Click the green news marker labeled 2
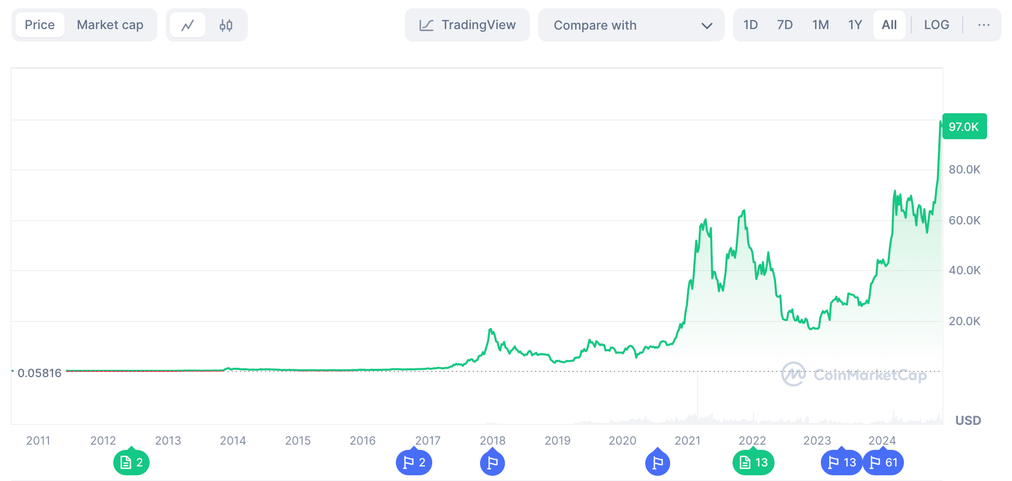This screenshot has height=481, width=1012. pos(131,462)
